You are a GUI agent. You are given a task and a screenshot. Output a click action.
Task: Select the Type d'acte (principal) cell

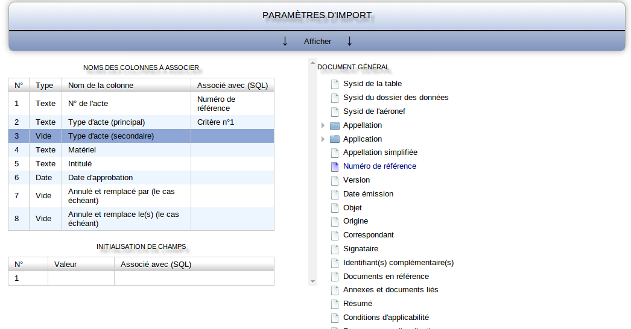[126, 122]
